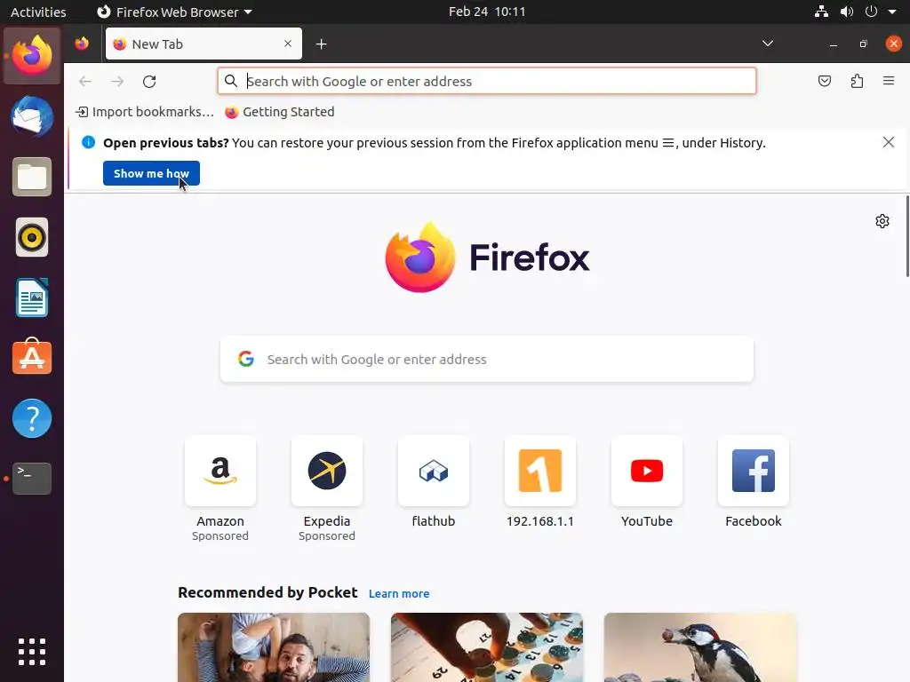The image size is (910, 682).
Task: Click the Show me how button
Action: tap(151, 173)
